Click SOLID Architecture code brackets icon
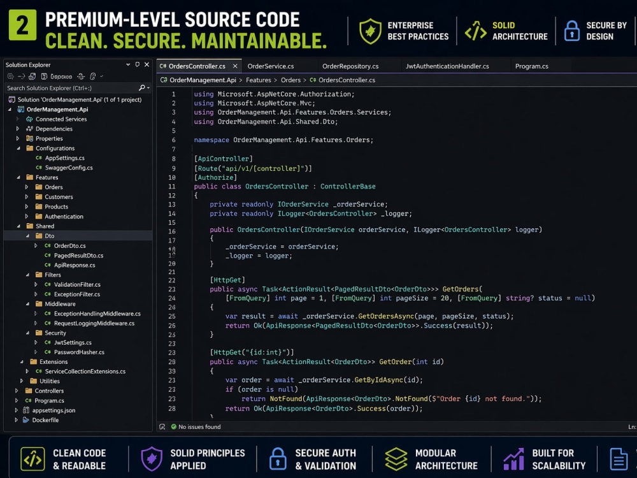This screenshot has height=478, width=637. (475, 31)
